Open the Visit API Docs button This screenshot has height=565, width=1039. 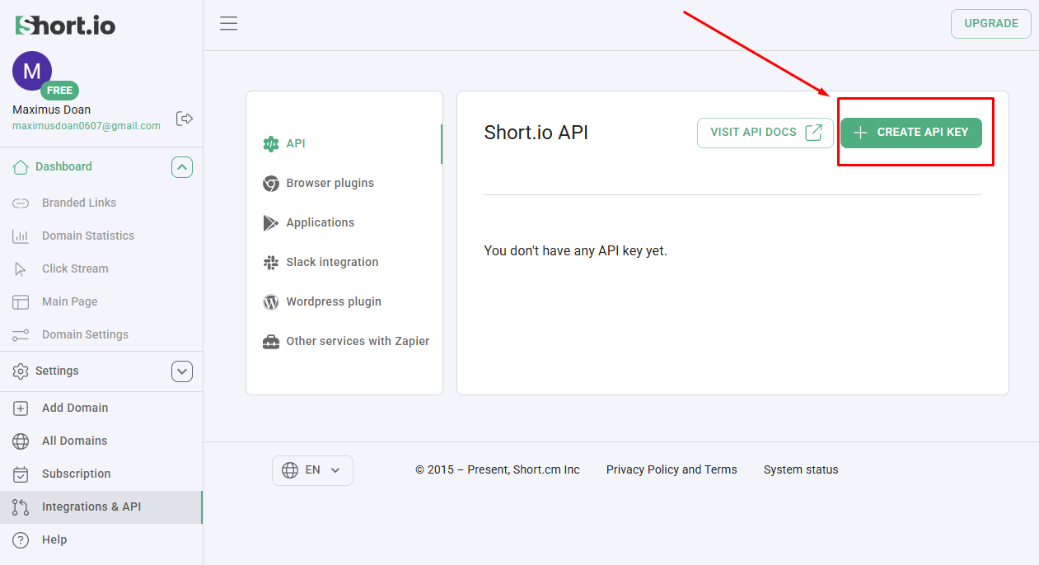click(765, 133)
